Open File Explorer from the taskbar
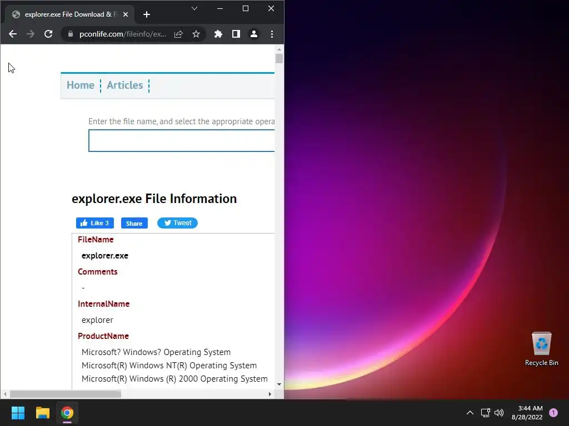 [42, 413]
